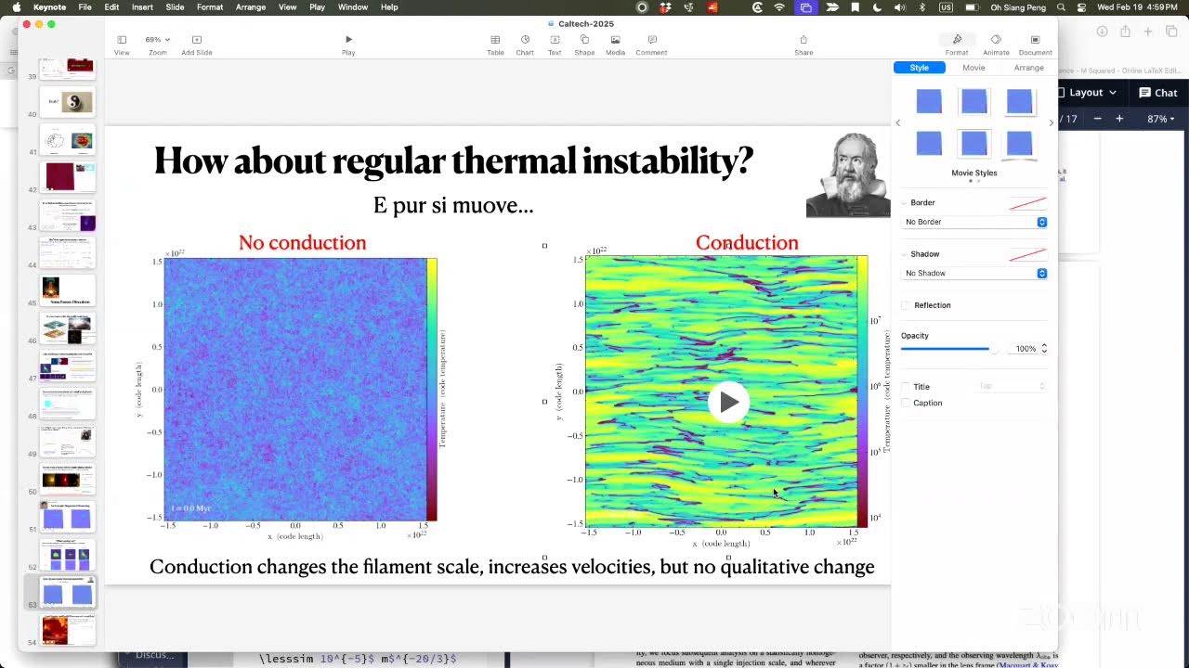Click the Opacity slider
The image size is (1189, 668).
[x=948, y=349]
